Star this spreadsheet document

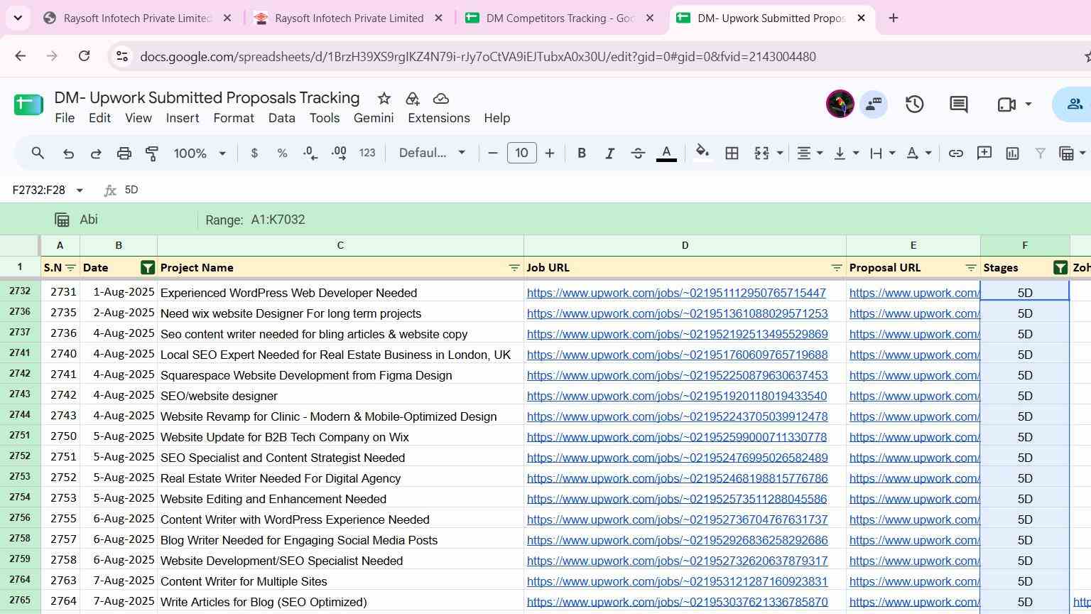coord(384,99)
